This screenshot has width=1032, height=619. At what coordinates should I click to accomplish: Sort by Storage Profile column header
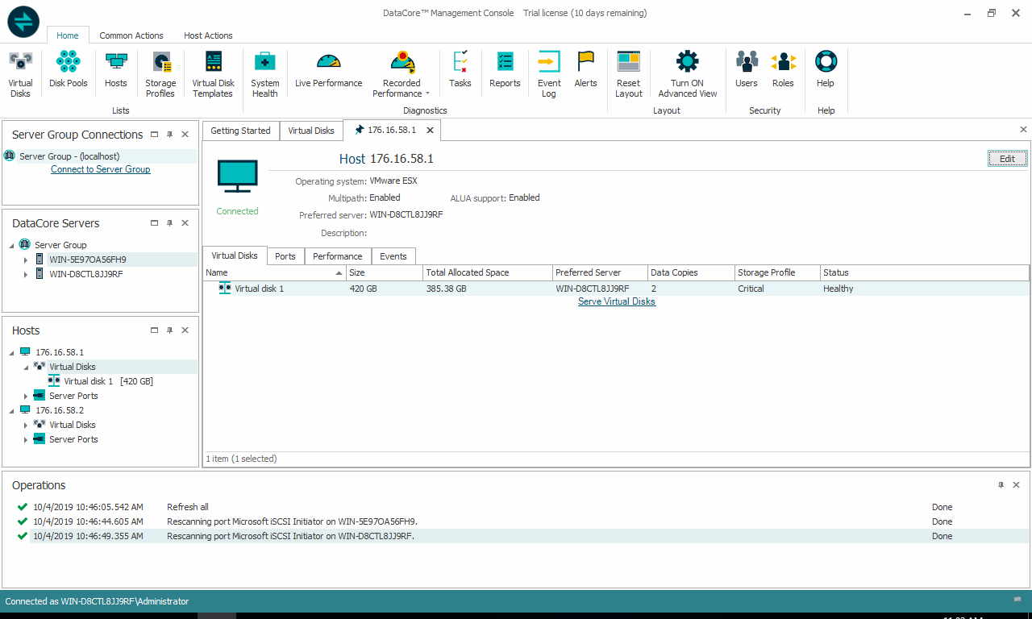click(777, 272)
